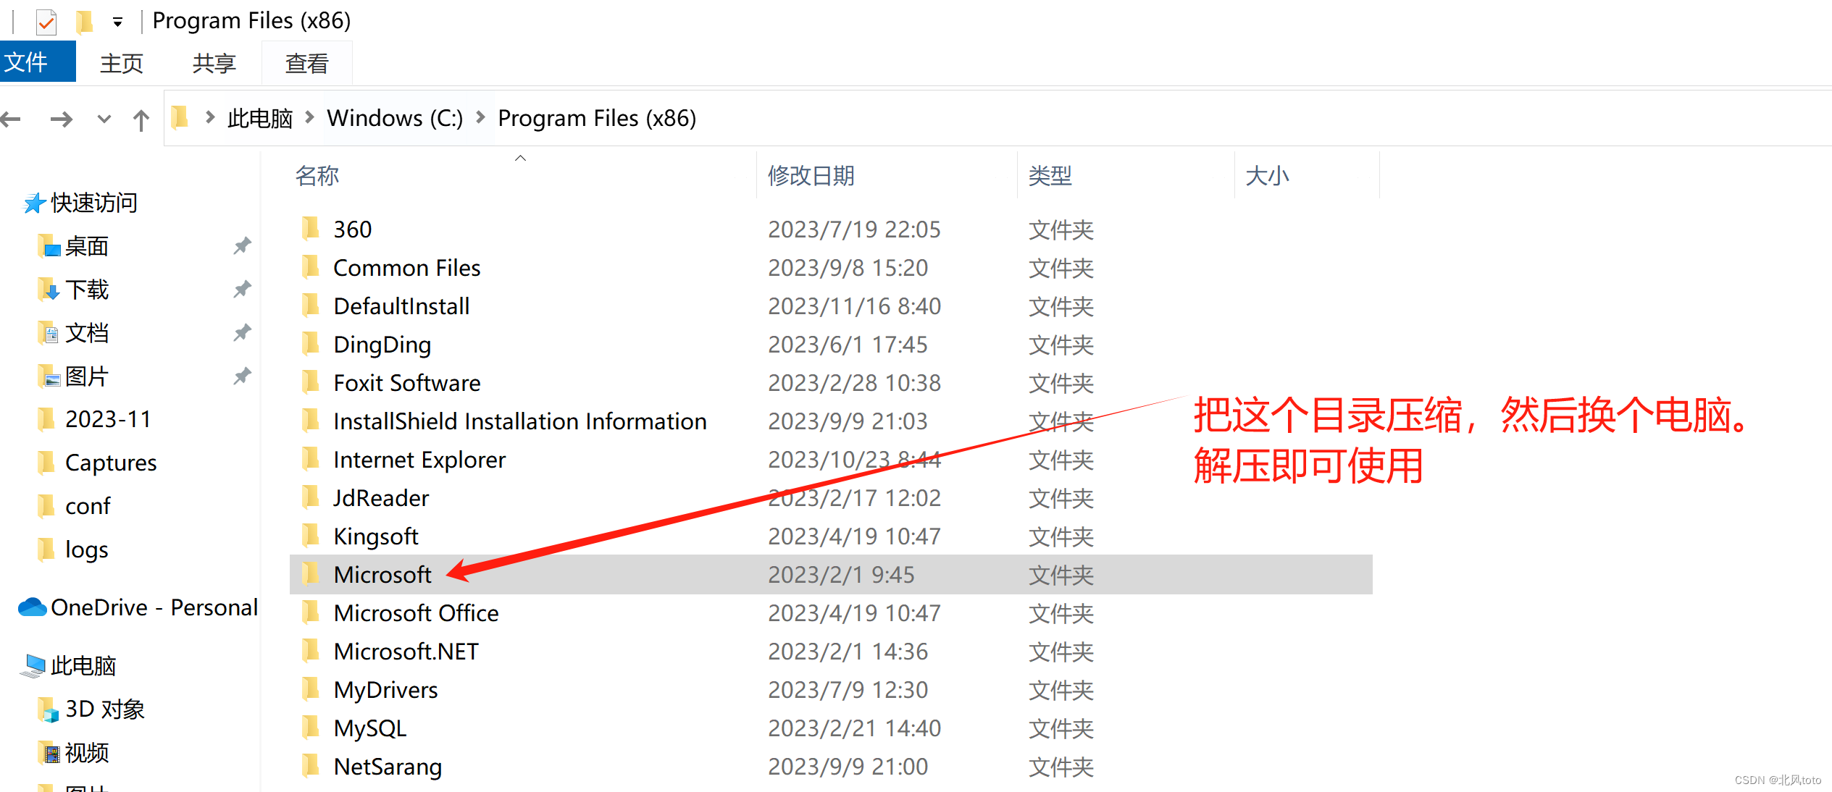Select the Microsoft Office folder
Viewport: 1832px width, 792px height.
coord(416,613)
